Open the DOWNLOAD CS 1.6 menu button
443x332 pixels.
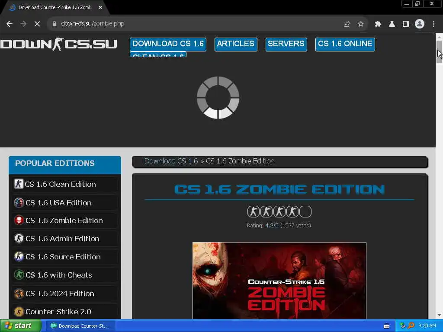coord(168,45)
